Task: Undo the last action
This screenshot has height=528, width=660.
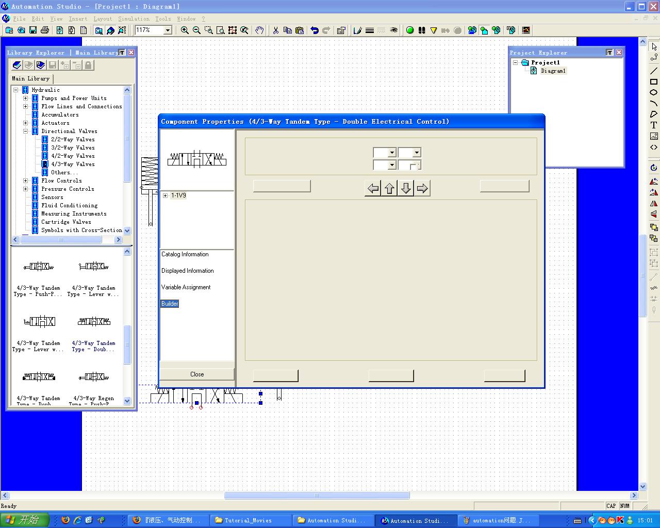Action: point(315,30)
